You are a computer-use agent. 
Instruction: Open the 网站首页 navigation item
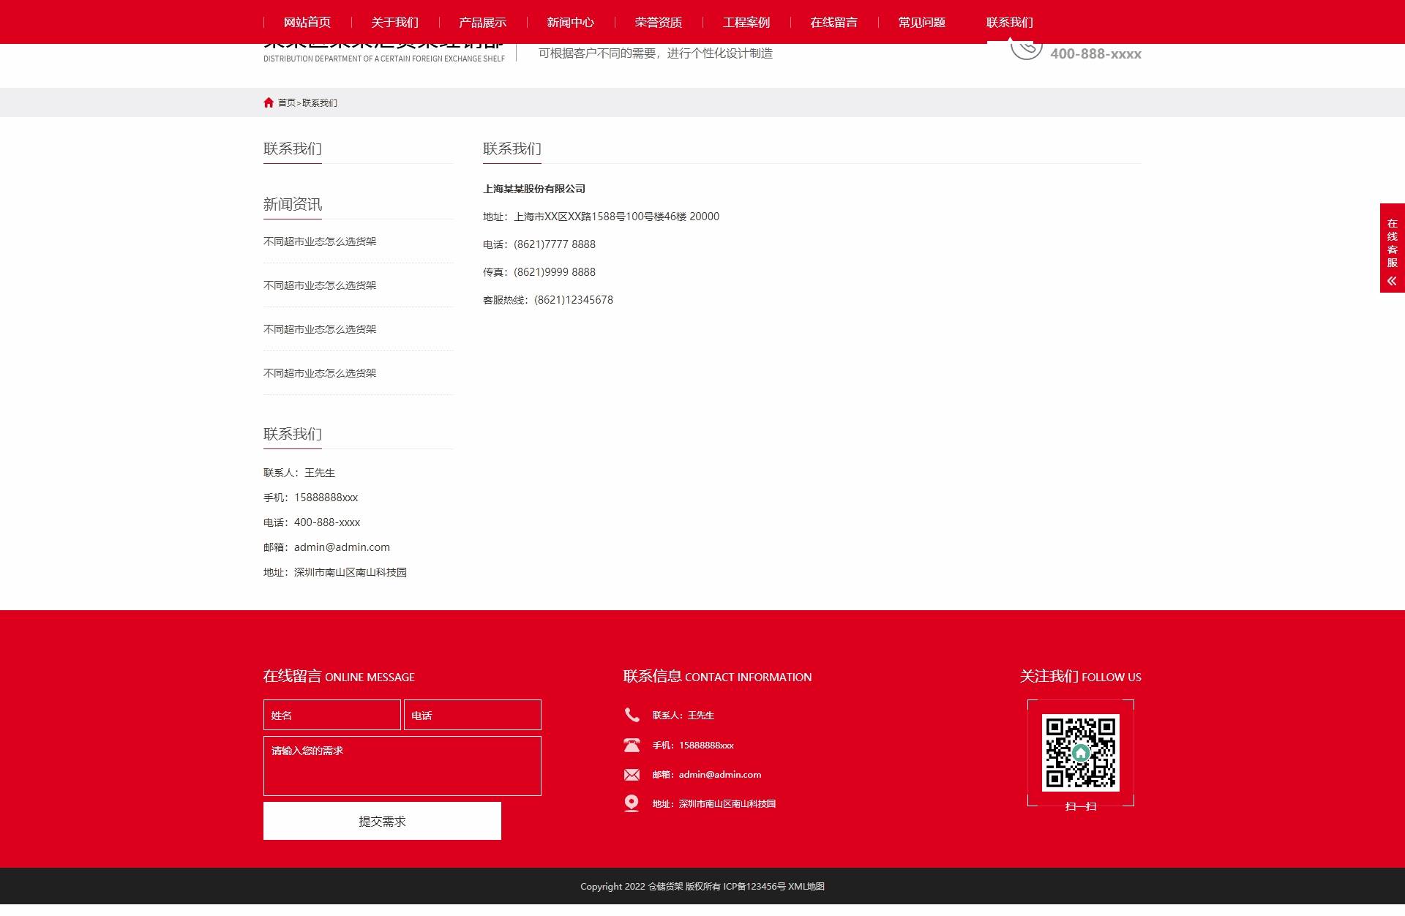pos(307,22)
